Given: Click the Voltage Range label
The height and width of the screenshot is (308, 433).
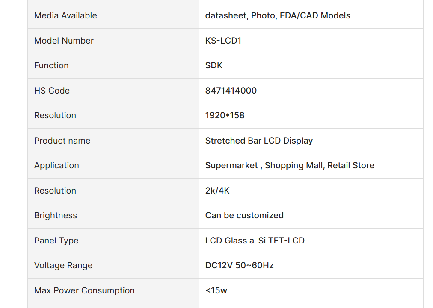Looking at the screenshot, I should point(63,266).
